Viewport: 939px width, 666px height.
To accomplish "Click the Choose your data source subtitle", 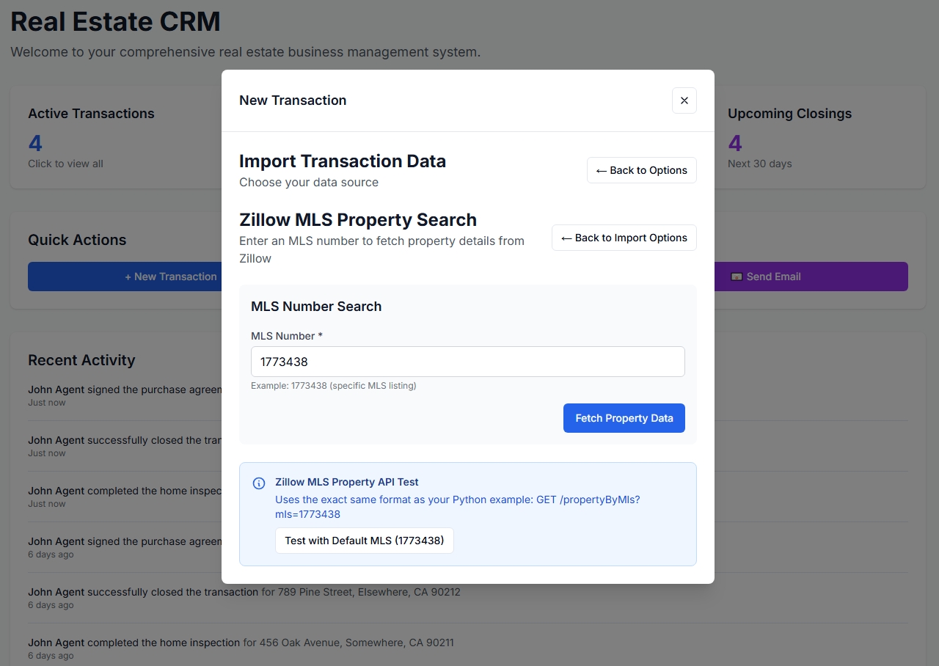I will click(x=309, y=182).
